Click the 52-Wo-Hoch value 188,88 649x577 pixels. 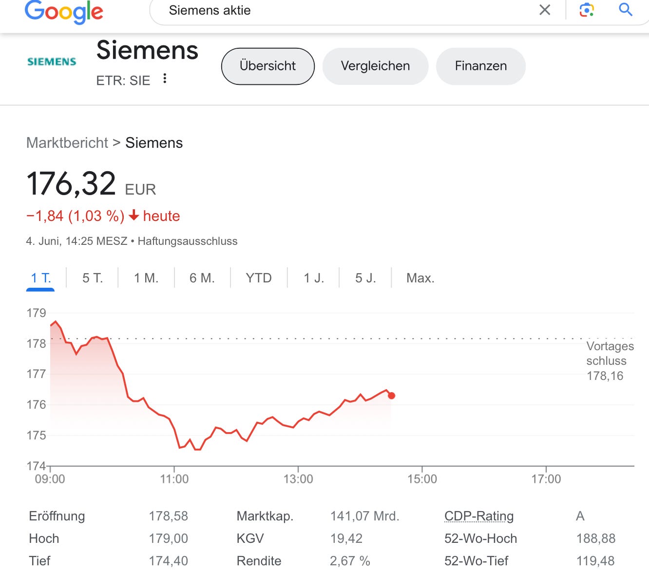(596, 538)
